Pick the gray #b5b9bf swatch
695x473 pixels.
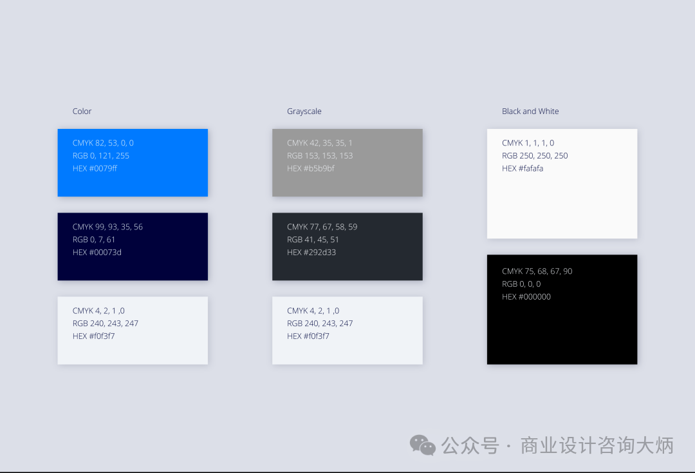point(347,162)
